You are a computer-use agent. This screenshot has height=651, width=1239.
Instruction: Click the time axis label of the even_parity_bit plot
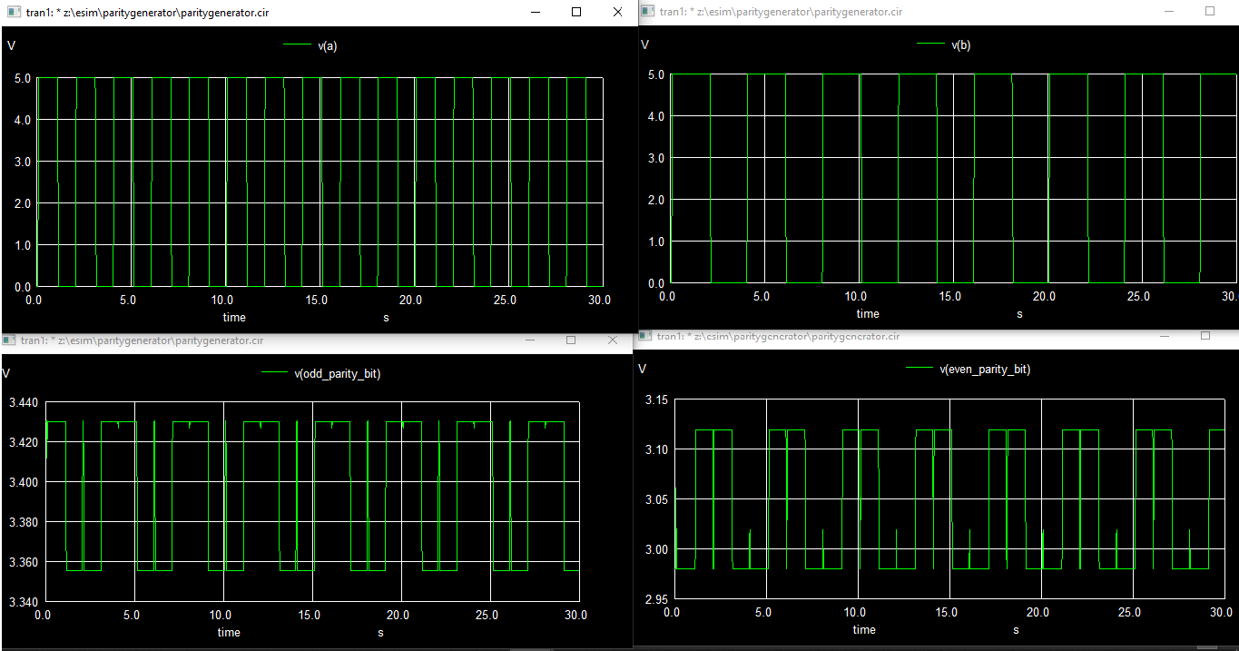pyautogui.click(x=864, y=629)
